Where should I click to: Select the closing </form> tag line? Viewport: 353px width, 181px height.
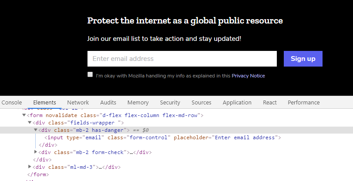pos(38,174)
